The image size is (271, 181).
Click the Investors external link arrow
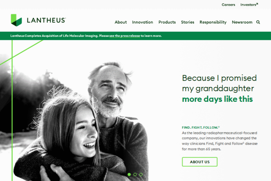click(x=257, y=4)
